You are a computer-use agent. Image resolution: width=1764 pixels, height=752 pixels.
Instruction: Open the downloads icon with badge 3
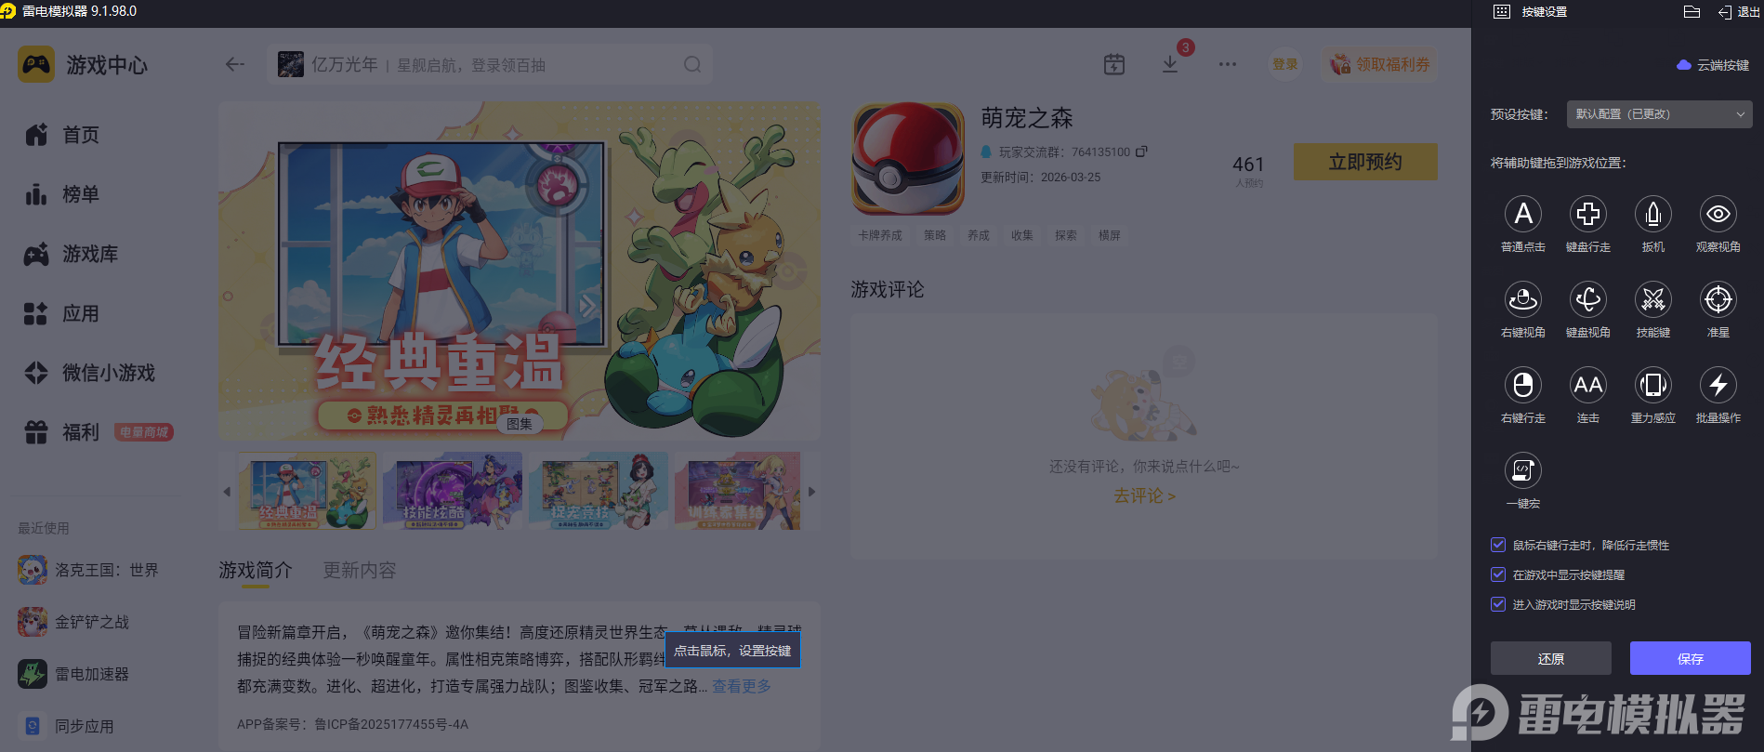[x=1170, y=64]
